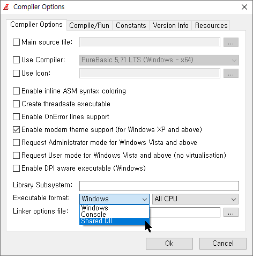The image size is (253, 256).
Task: Click the PureBasic logo in title bar
Action: click(x=6, y=7)
